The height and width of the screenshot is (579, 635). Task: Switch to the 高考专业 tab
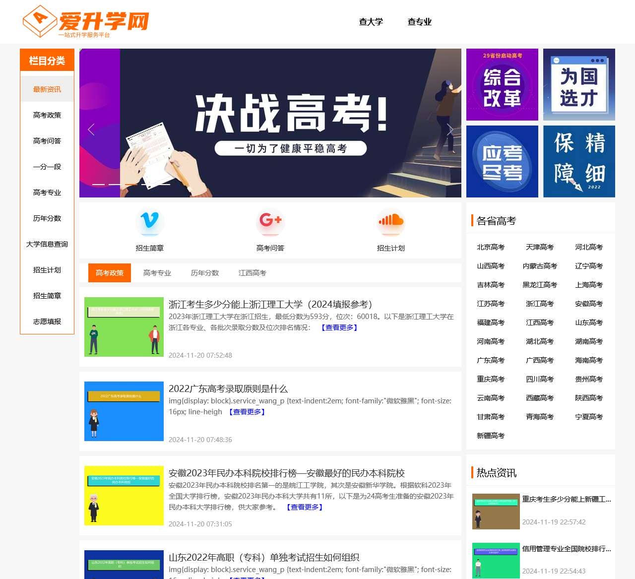[x=157, y=273]
